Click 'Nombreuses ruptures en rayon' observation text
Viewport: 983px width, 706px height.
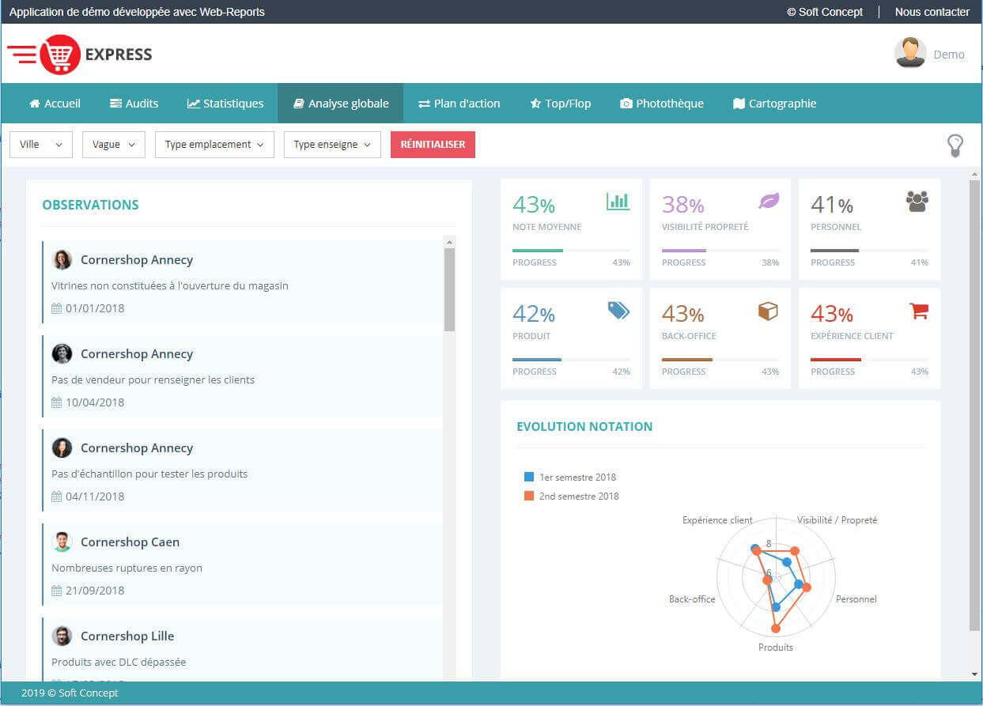click(x=127, y=568)
